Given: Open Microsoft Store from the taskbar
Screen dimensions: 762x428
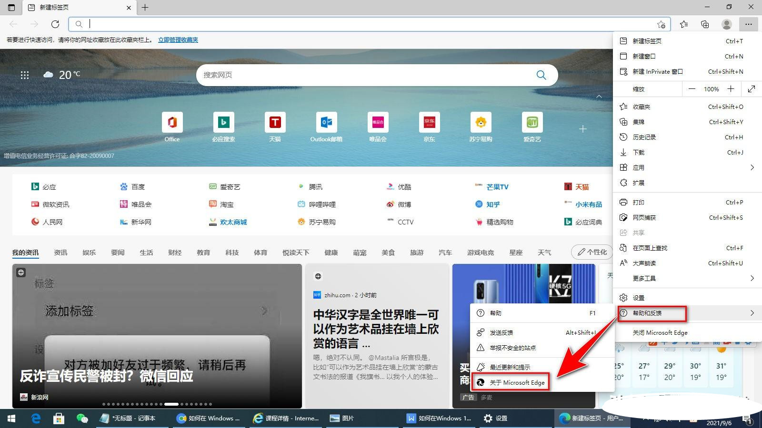Looking at the screenshot, I should coord(59,418).
